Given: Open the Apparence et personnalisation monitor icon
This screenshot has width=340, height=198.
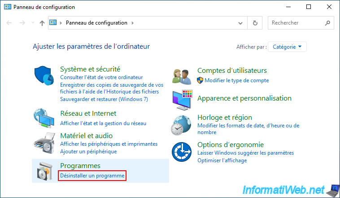Looking at the screenshot, I should coord(183,100).
